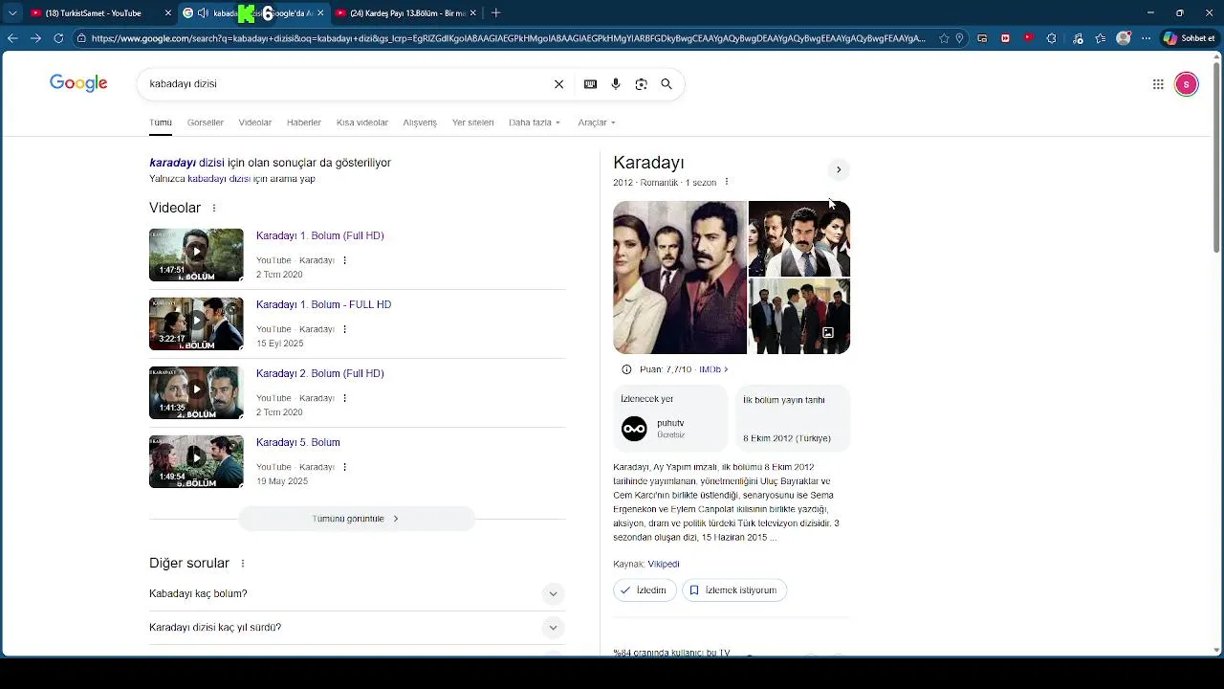
Task: Open the browser three-dot settings menu
Action: click(1147, 38)
